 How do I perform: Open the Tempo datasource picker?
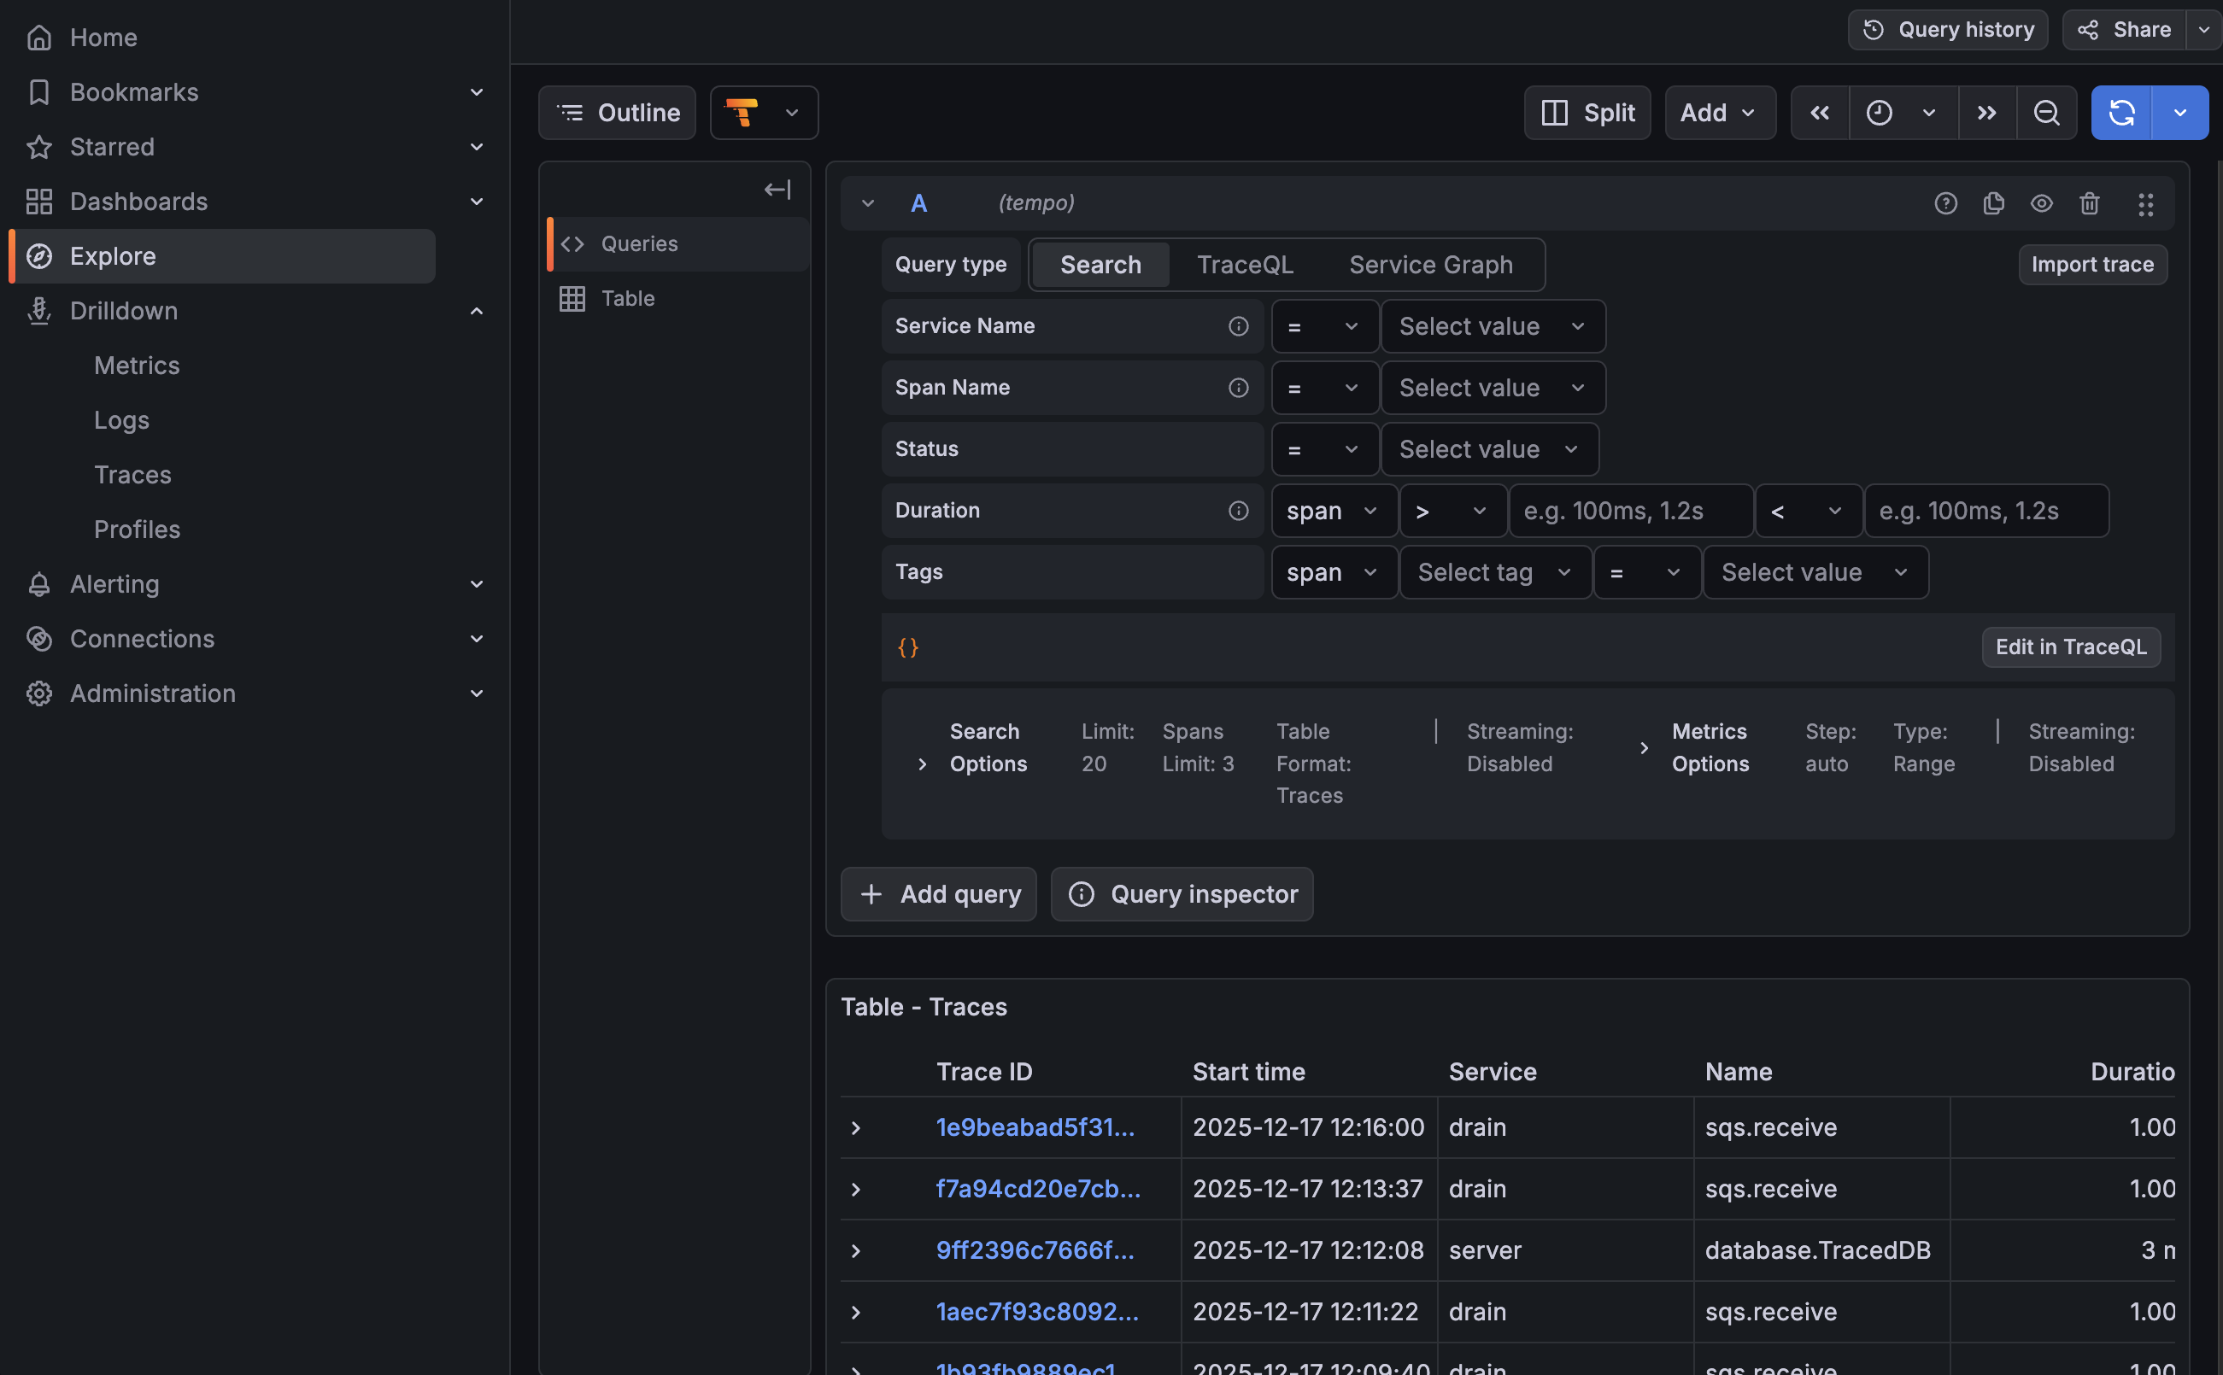pos(763,112)
